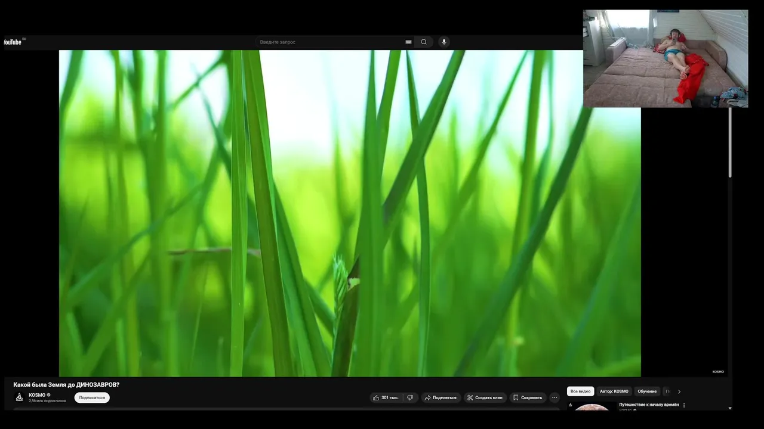Show more filter chips using the right arrow
This screenshot has height=429, width=764.
point(679,391)
